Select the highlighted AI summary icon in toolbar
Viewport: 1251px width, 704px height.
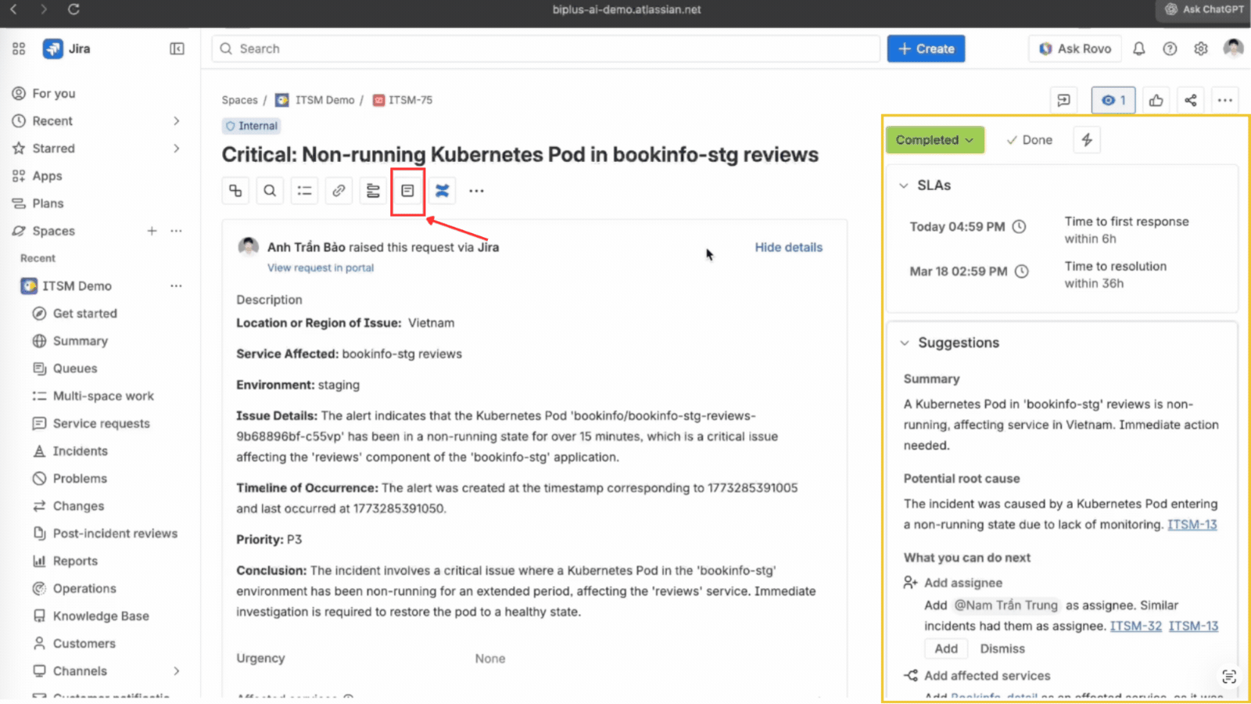[x=407, y=190]
